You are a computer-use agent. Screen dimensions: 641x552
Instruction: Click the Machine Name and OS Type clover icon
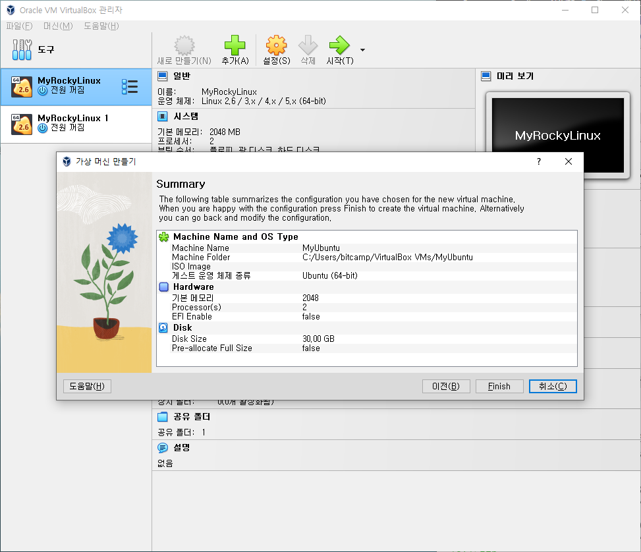(x=164, y=236)
